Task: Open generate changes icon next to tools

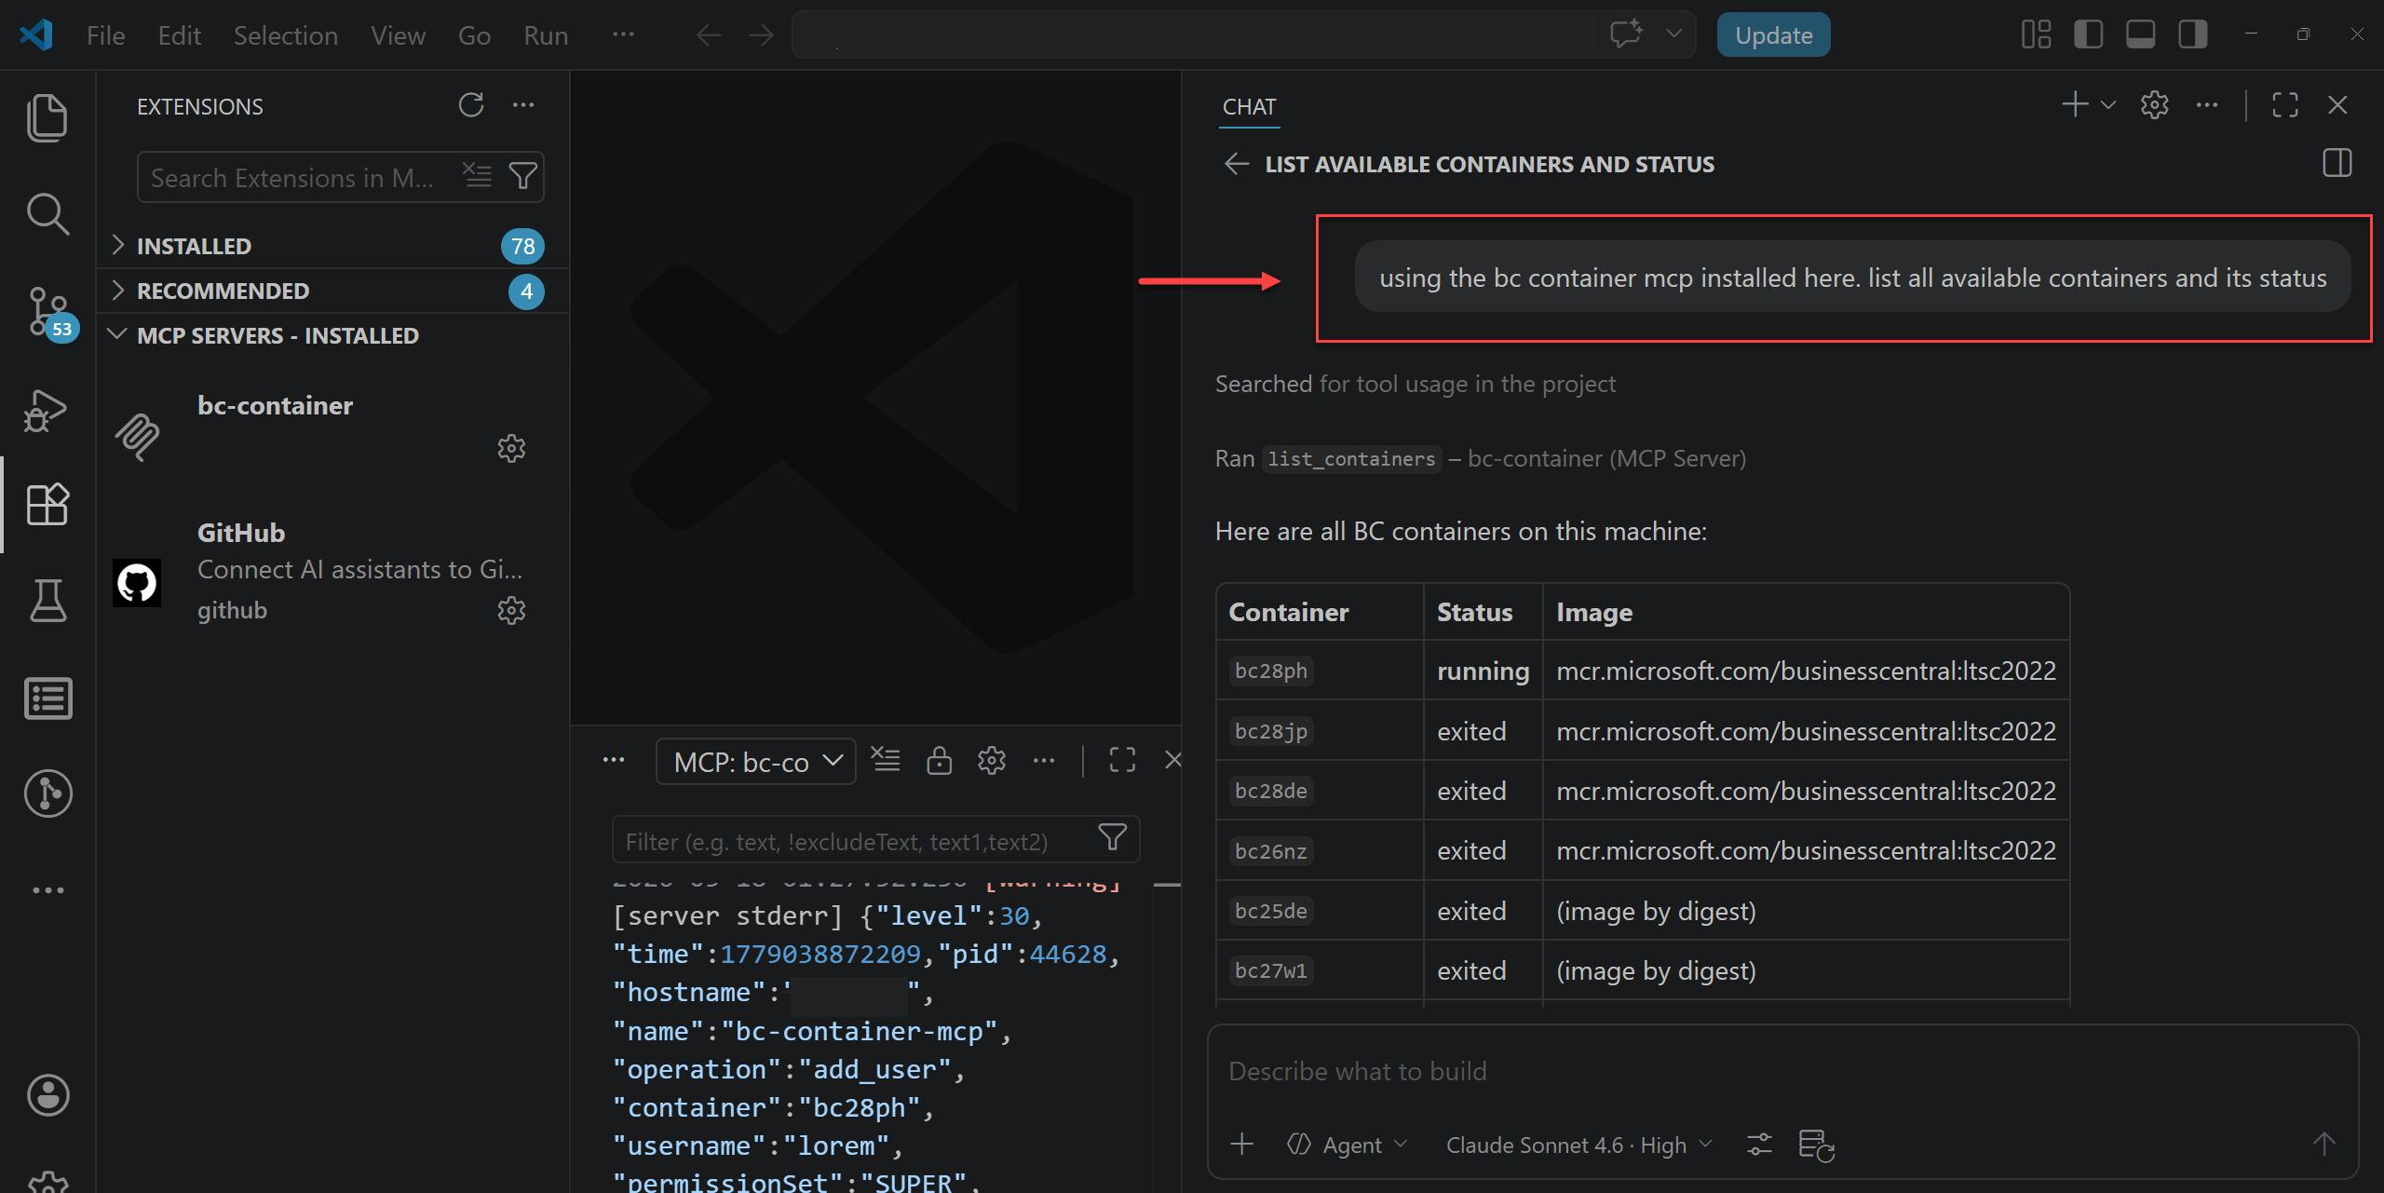Action: pos(1816,1145)
